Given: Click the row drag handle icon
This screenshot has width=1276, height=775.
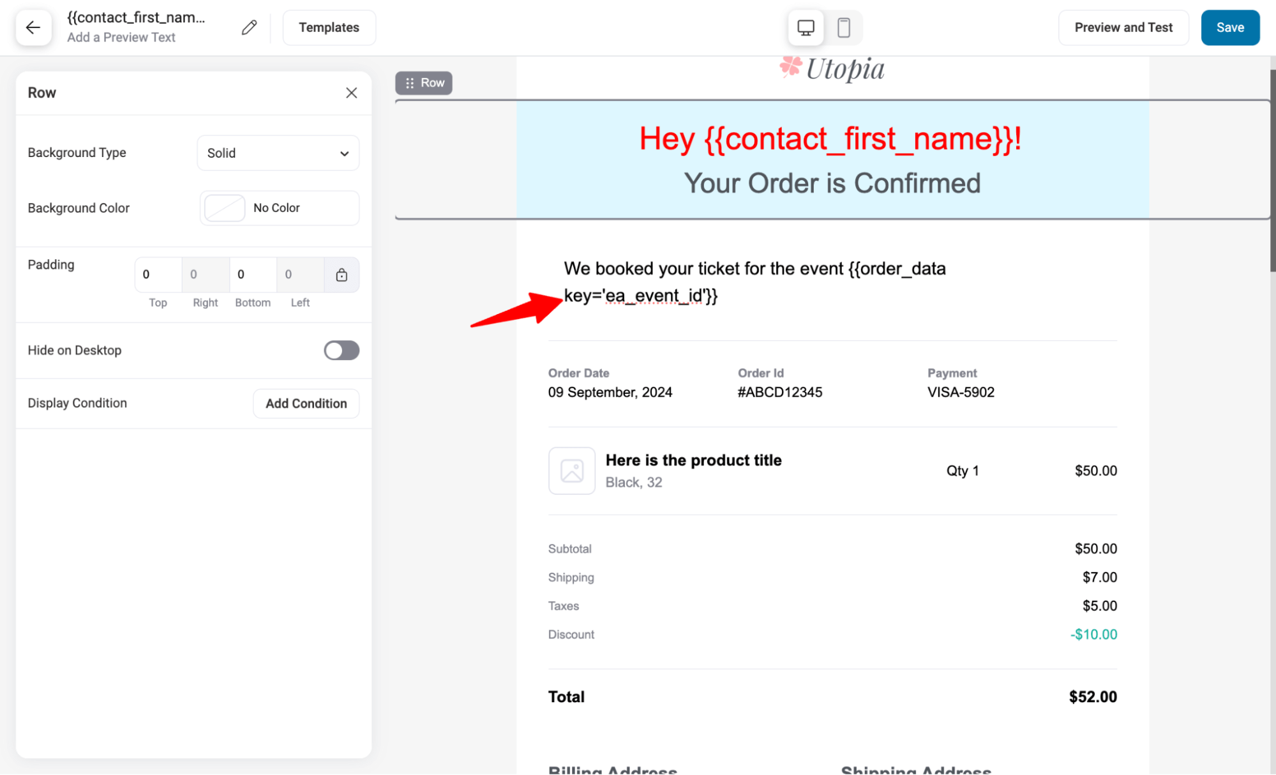Looking at the screenshot, I should click(x=410, y=82).
